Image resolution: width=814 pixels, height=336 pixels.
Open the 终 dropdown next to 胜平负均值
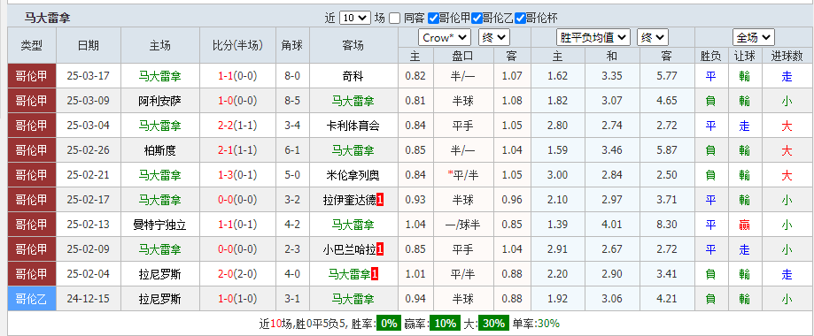(x=653, y=37)
